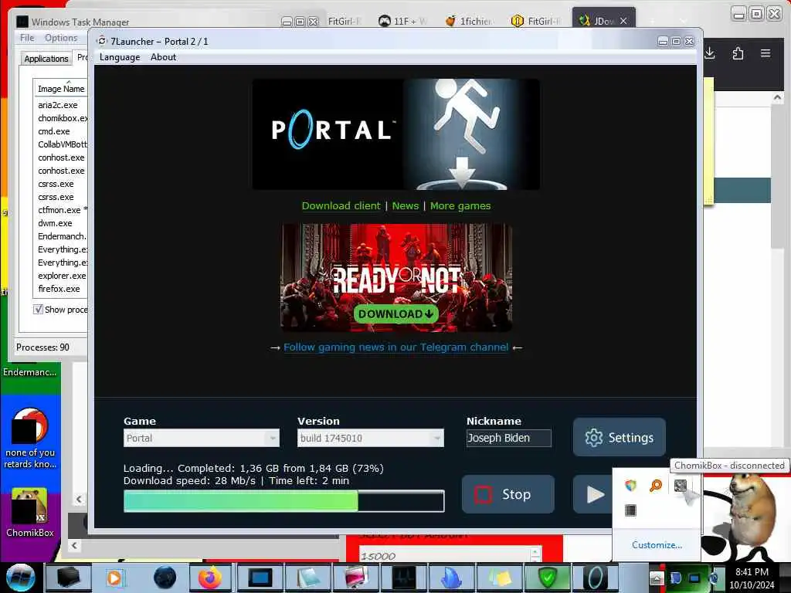Open the News link
Screen dimensions: 791x593
point(406,205)
